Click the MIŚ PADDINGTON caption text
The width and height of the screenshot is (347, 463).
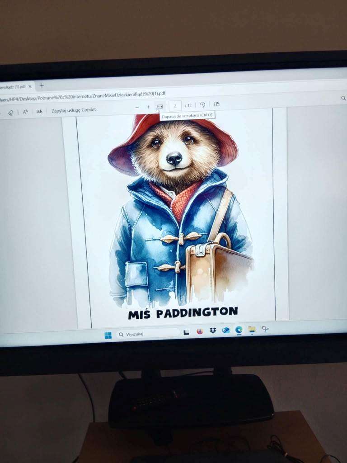(183, 313)
